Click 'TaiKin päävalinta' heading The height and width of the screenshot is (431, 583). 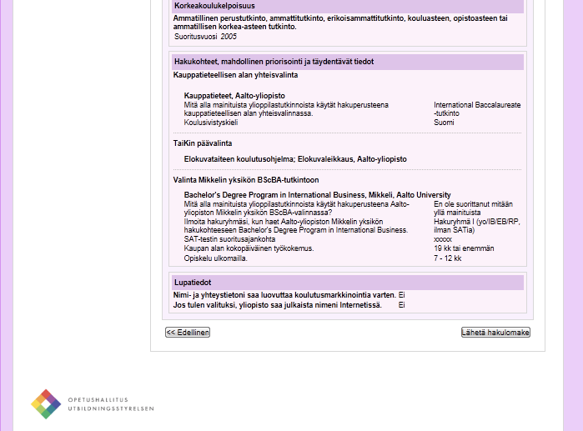coord(203,143)
